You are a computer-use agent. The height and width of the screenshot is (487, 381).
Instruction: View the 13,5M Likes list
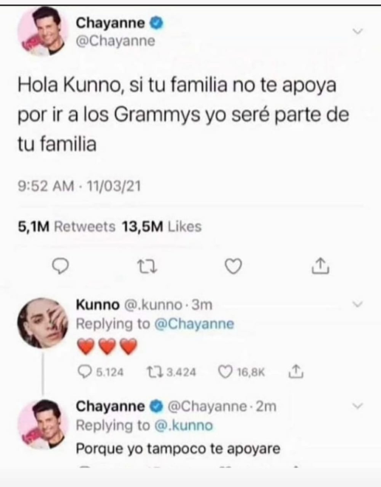[x=162, y=227]
